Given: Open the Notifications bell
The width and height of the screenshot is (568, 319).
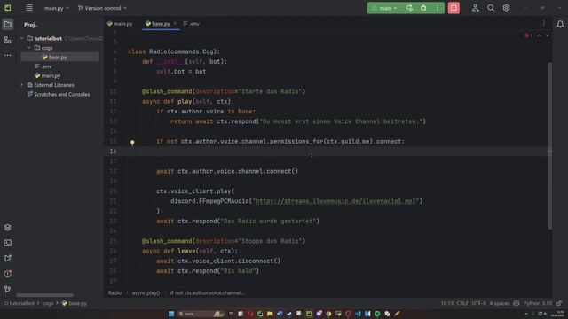Looking at the screenshot, I should tap(560, 24).
